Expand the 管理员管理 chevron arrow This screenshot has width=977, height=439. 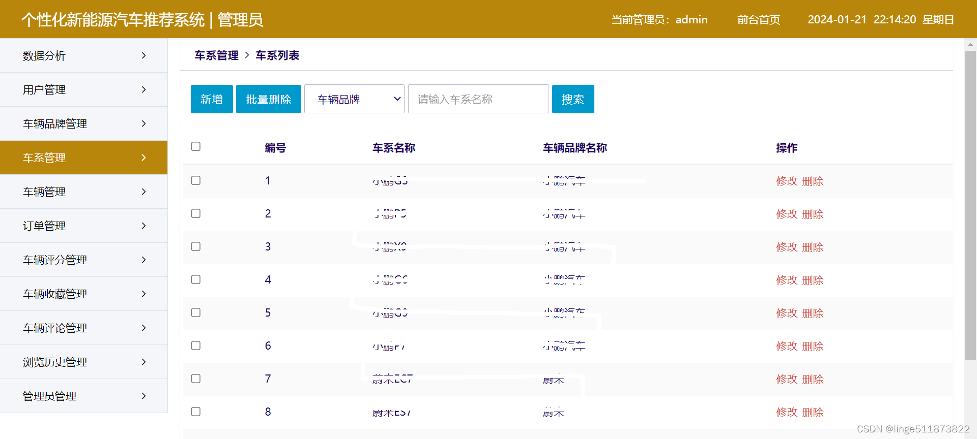tap(143, 396)
